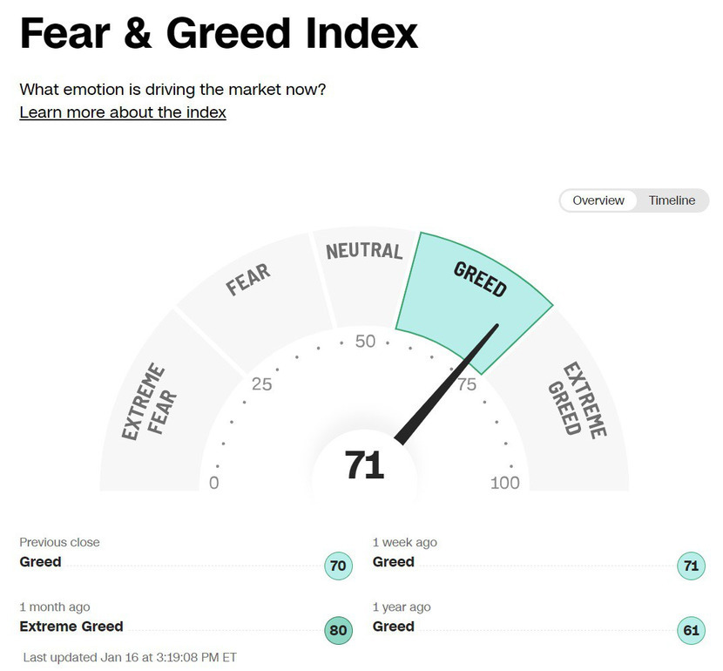Click the 1 year ago badge 61

691,631
